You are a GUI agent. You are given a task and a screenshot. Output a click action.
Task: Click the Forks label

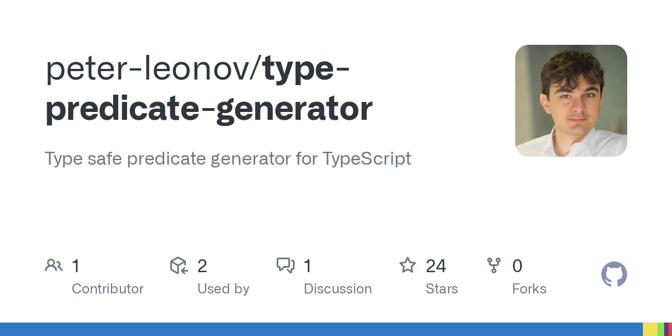(x=529, y=289)
